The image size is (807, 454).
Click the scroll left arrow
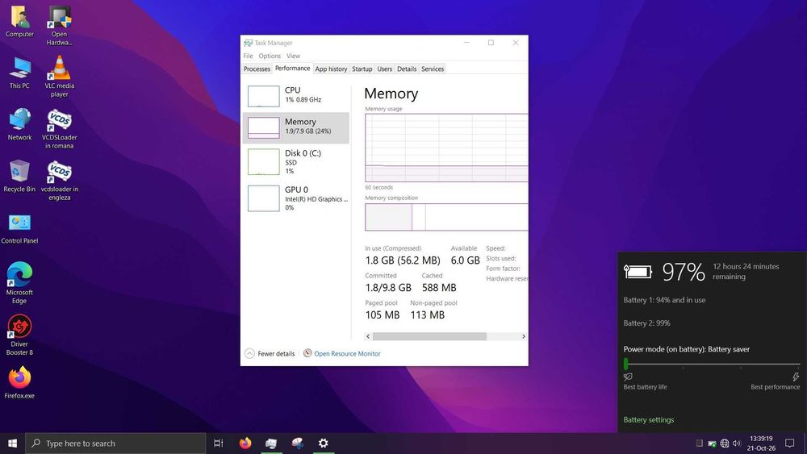click(368, 336)
